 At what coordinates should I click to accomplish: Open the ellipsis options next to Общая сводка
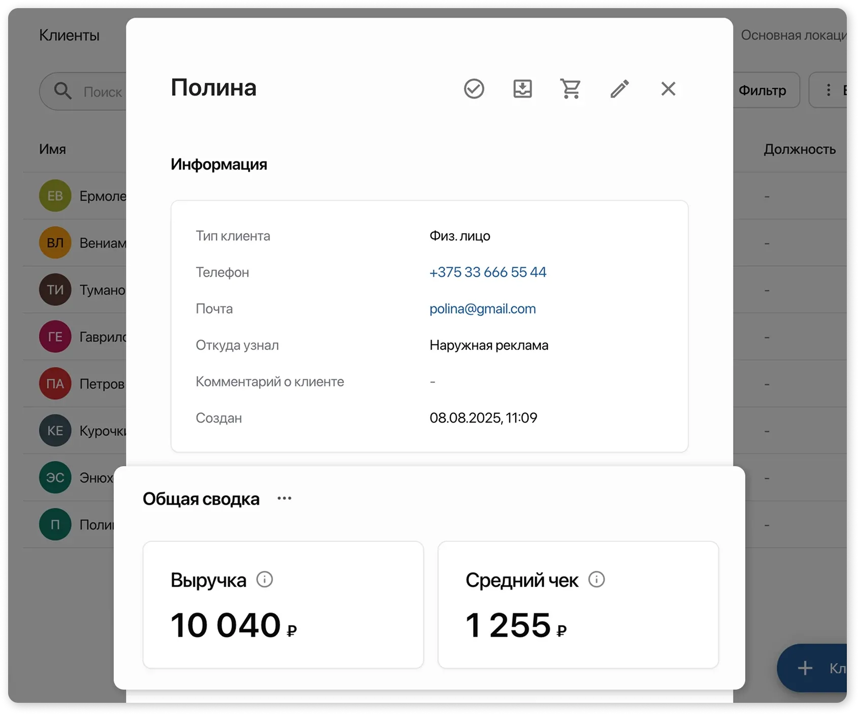pyautogui.click(x=284, y=498)
